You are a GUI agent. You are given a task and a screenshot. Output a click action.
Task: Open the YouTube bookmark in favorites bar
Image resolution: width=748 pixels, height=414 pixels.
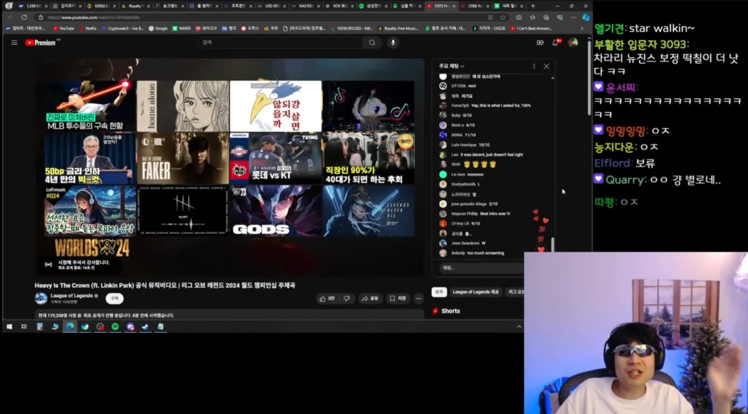(x=64, y=28)
